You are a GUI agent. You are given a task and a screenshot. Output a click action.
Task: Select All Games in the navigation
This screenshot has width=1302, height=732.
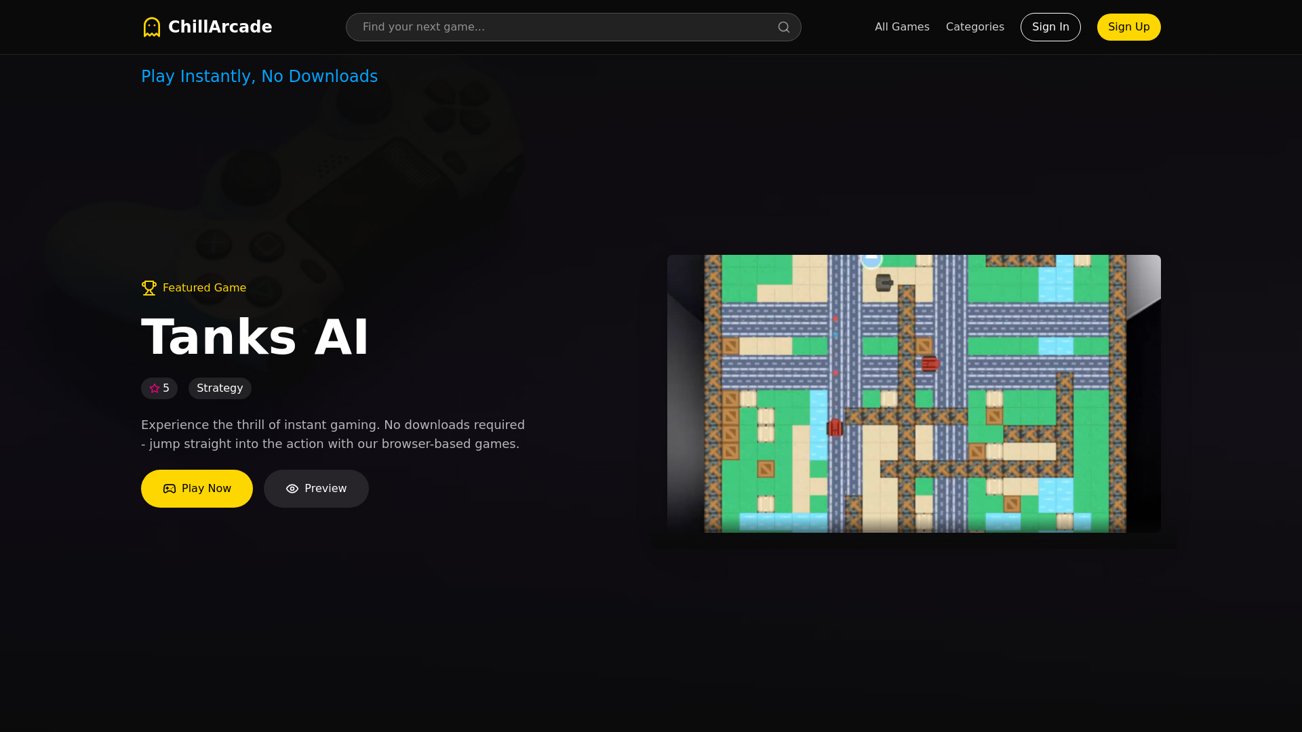(x=902, y=27)
